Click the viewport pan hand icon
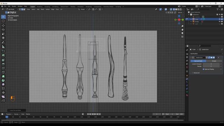 click(182, 30)
